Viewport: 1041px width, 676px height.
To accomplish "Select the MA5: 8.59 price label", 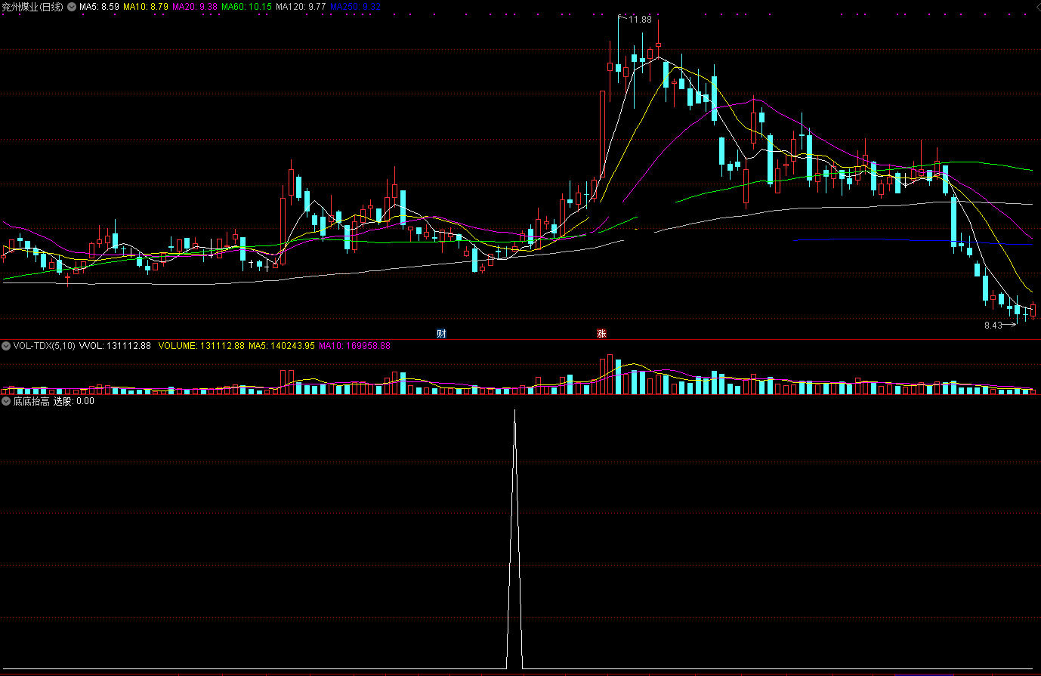I will [99, 7].
